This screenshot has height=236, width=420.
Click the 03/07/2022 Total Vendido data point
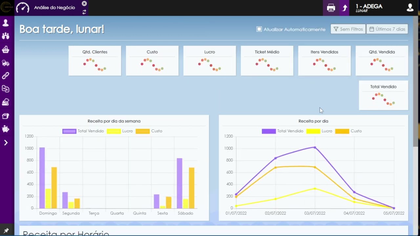315,147
